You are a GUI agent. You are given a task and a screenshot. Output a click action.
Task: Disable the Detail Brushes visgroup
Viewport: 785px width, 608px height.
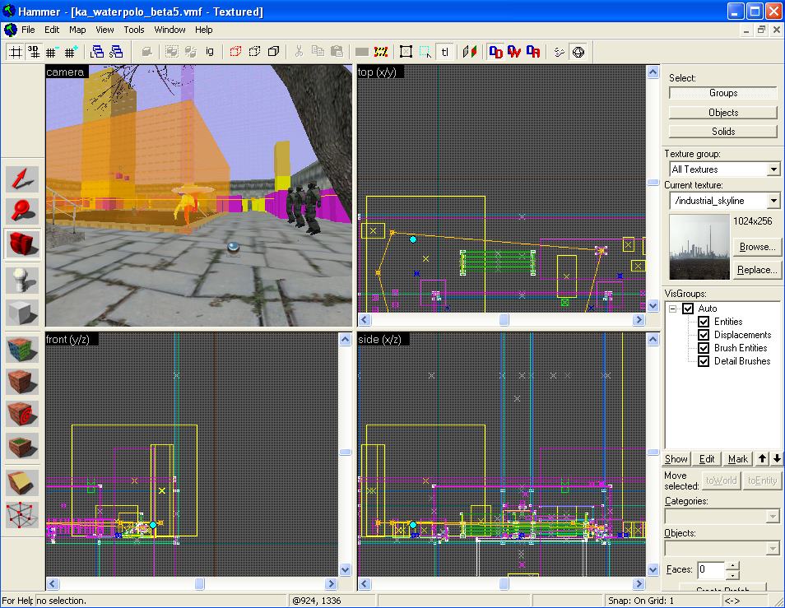(704, 361)
